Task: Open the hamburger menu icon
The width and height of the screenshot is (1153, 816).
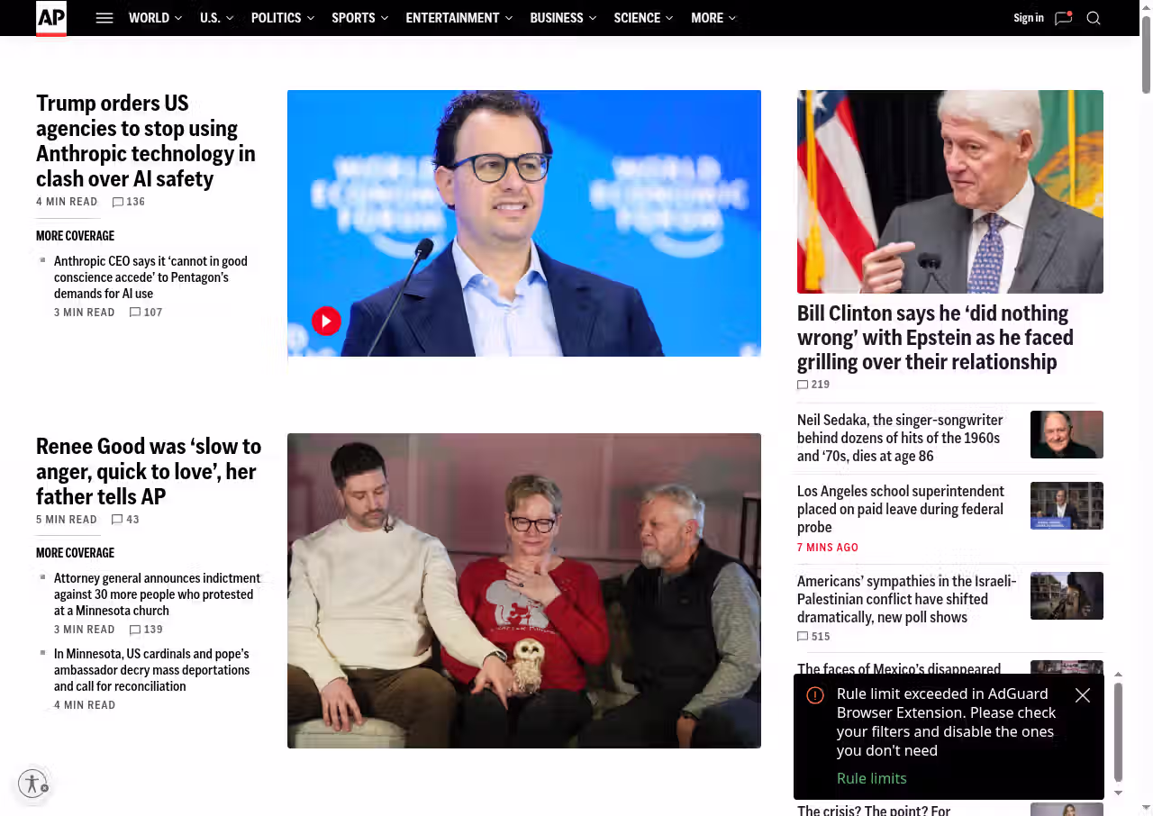Action: click(104, 18)
